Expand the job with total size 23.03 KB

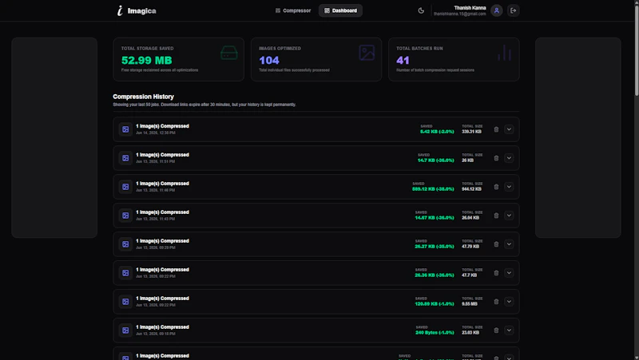(x=509, y=330)
